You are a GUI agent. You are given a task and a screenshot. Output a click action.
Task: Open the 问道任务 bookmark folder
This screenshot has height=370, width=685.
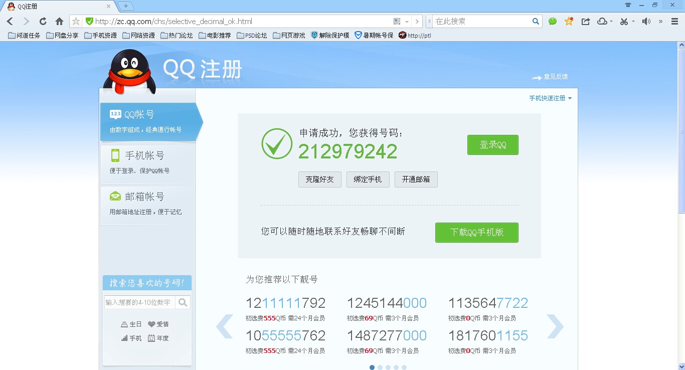[x=25, y=36]
